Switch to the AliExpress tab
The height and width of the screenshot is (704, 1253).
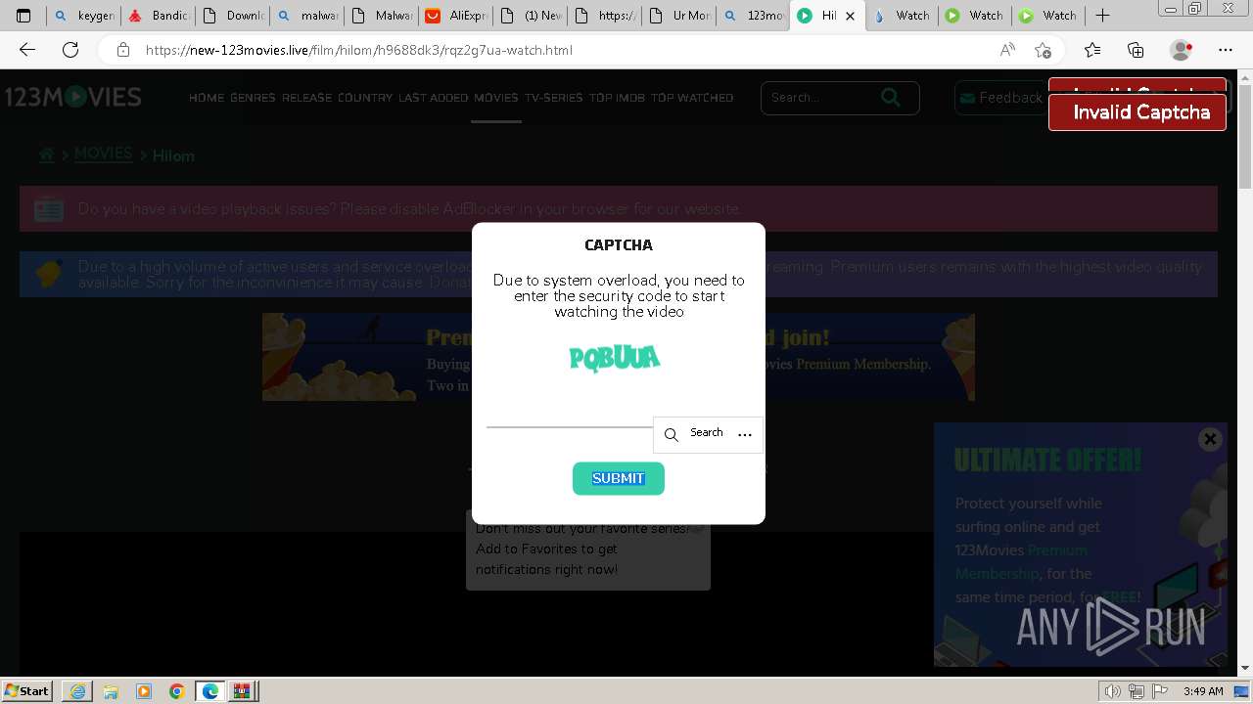[455, 16]
